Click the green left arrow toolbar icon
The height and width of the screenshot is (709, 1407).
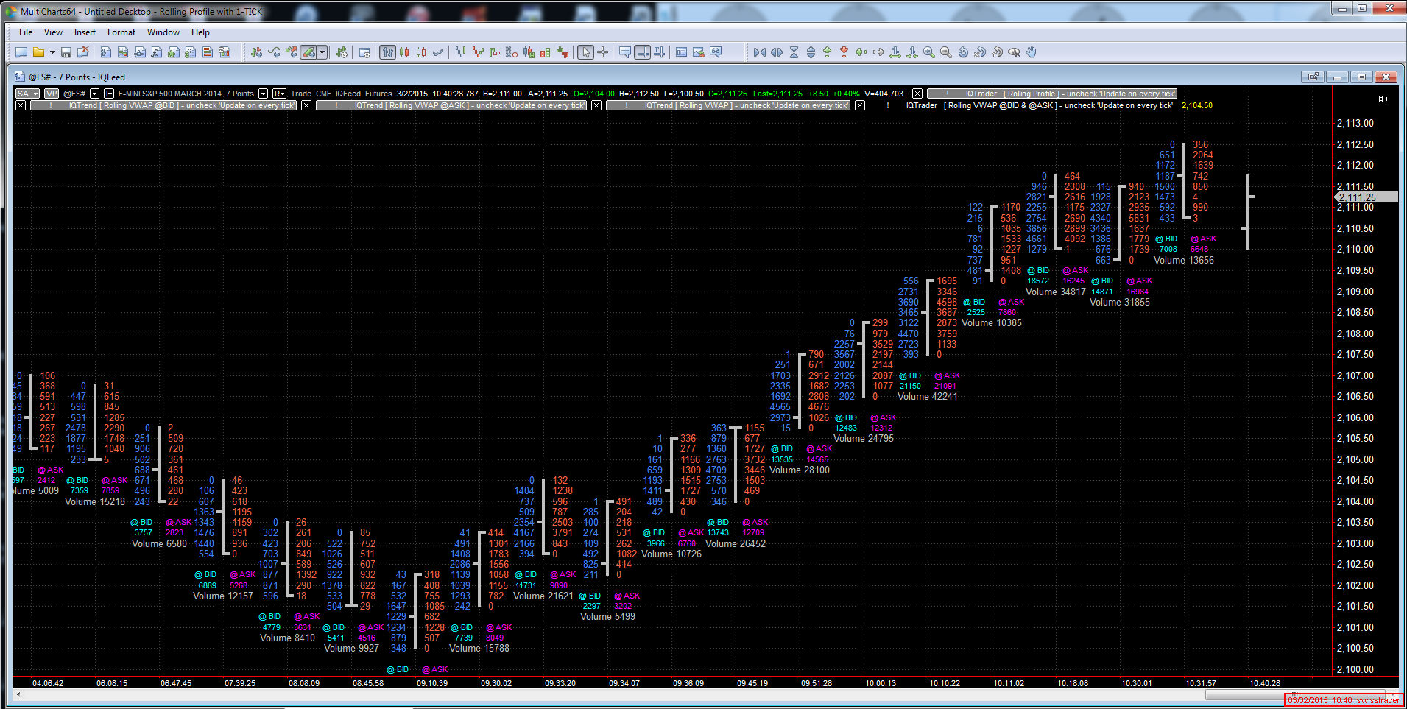[861, 52]
